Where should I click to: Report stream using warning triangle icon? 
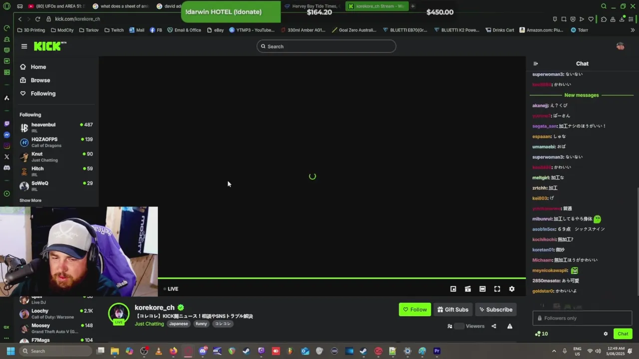(x=510, y=326)
